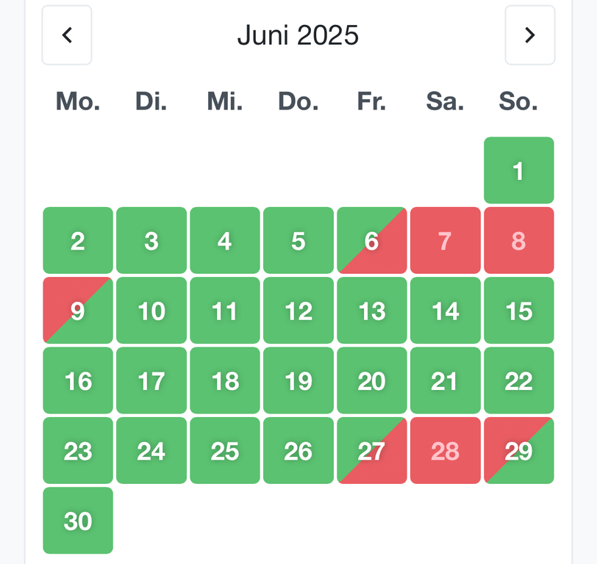The width and height of the screenshot is (597, 564).
Task: Pick the partially booked day 27
Action: coord(371,450)
